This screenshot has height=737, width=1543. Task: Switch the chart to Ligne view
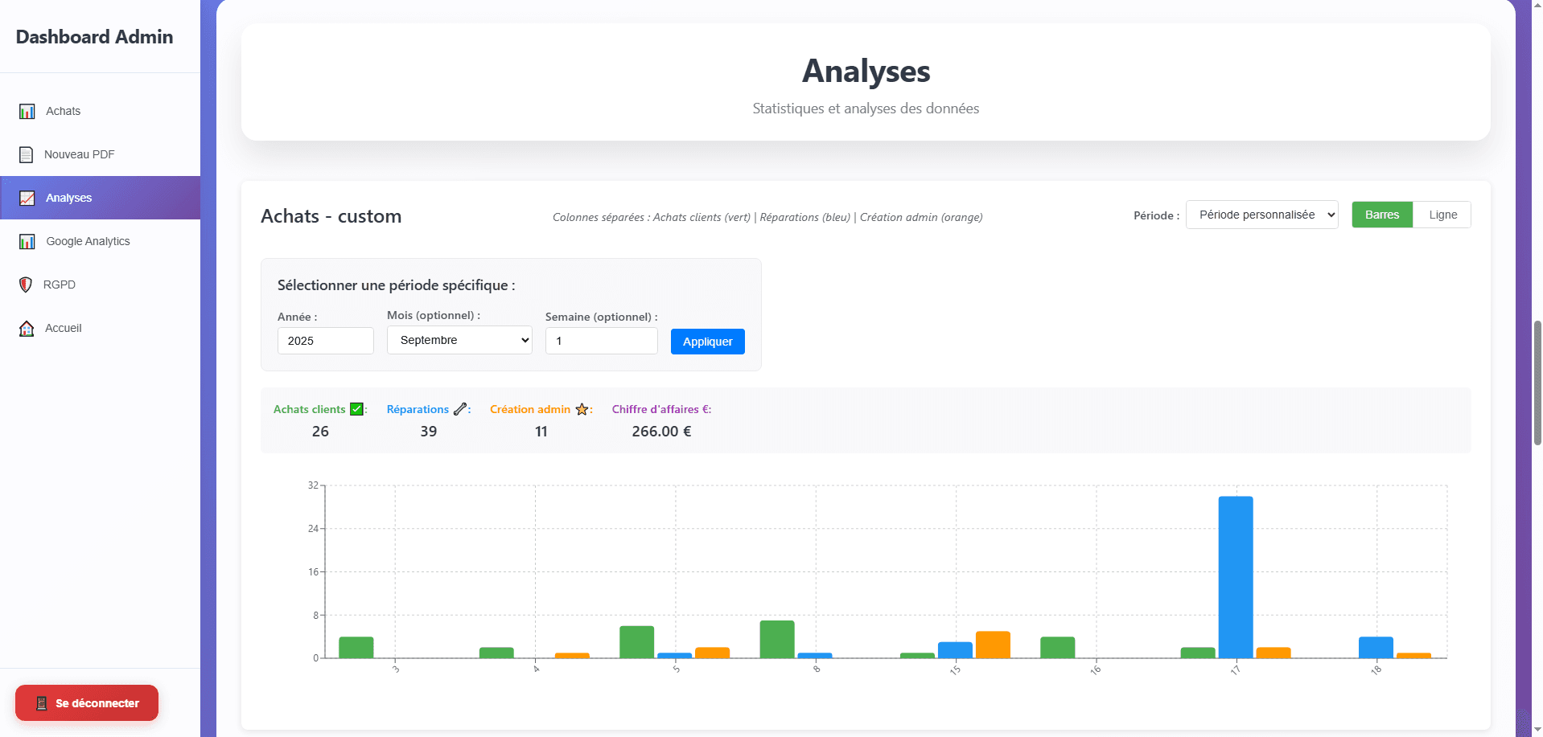click(x=1442, y=215)
